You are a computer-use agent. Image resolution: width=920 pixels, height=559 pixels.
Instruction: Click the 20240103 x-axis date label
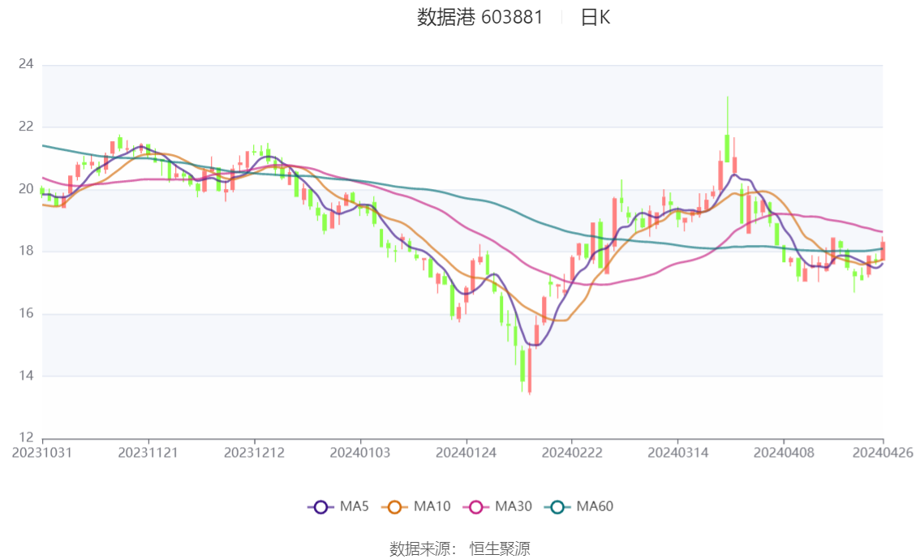[x=360, y=453]
